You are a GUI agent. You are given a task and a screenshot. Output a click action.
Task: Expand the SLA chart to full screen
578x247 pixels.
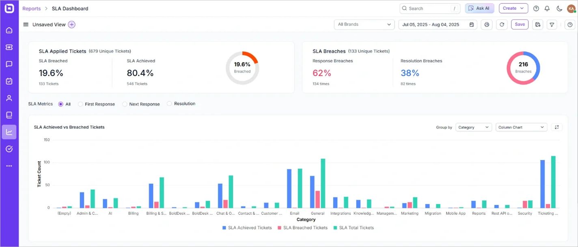click(556, 127)
